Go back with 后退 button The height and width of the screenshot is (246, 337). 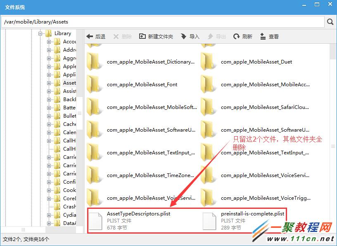pyautogui.click(x=96, y=36)
